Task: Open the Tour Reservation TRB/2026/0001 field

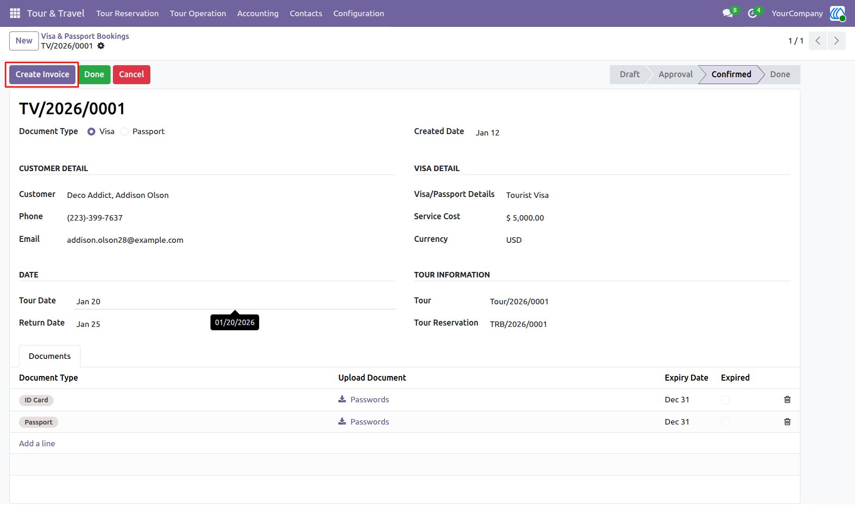Action: click(x=640, y=324)
